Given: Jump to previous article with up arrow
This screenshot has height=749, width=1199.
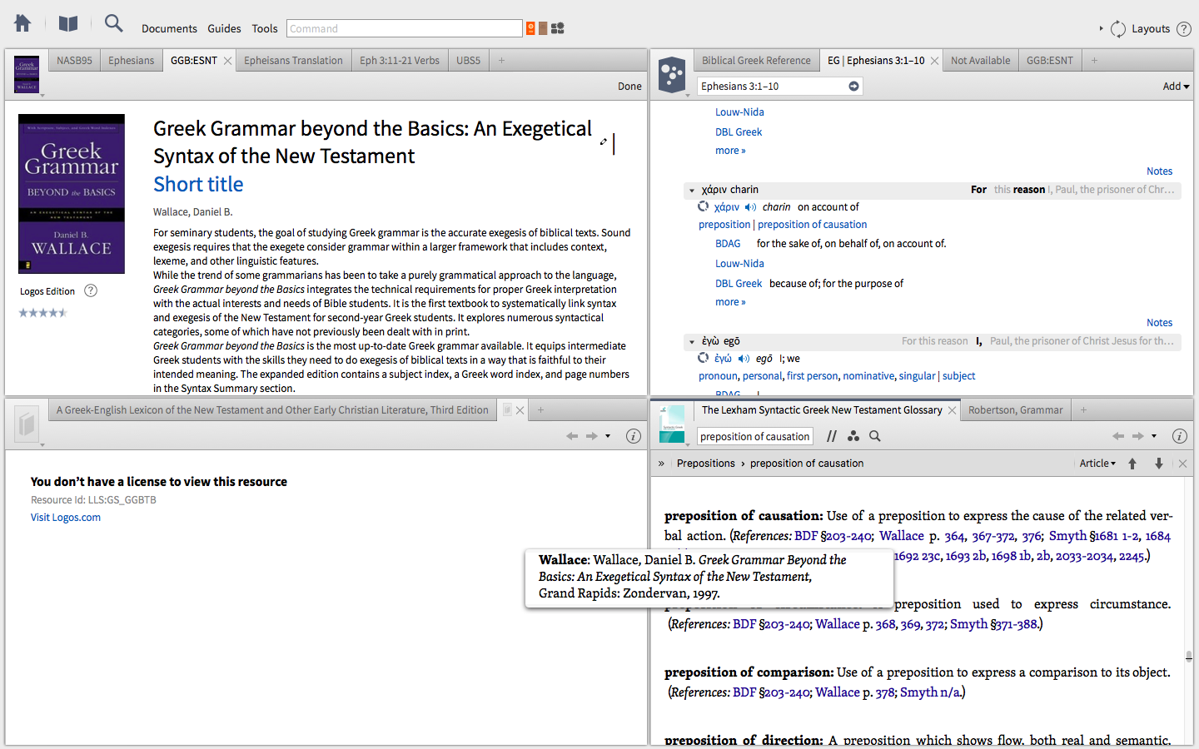Looking at the screenshot, I should click(1132, 464).
